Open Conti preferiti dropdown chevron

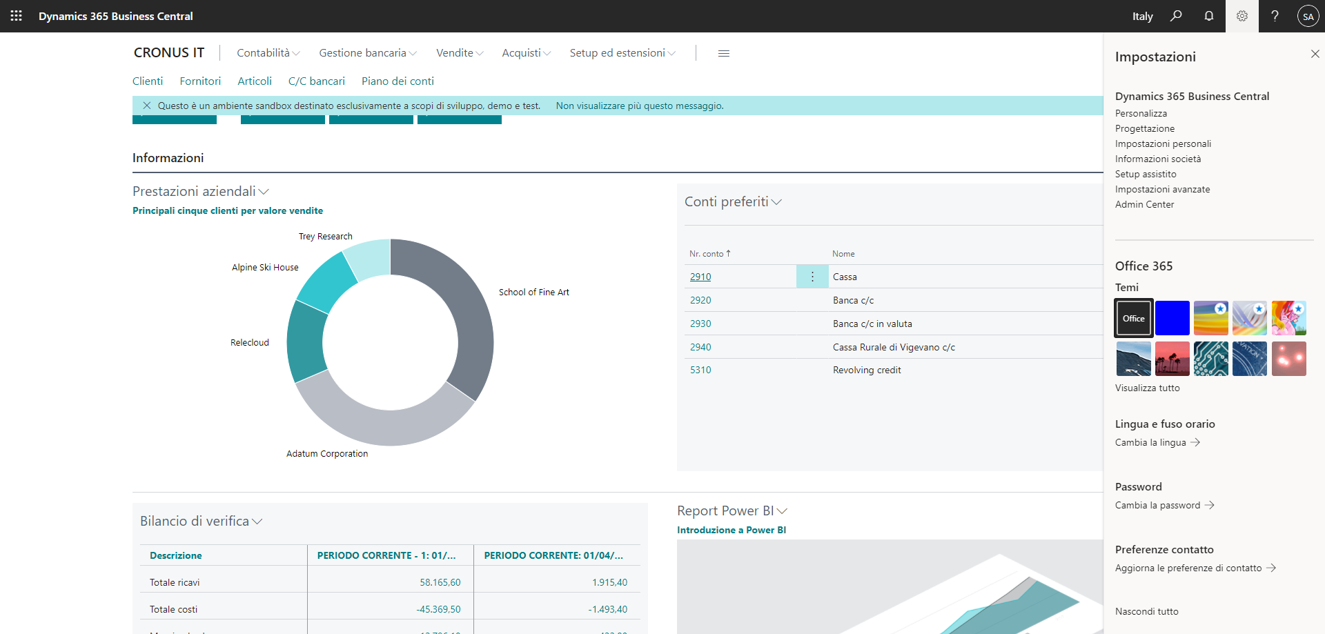pos(776,202)
